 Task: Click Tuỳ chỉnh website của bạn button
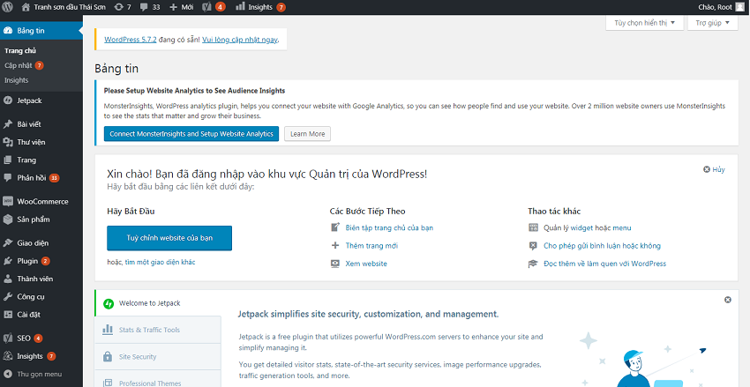click(x=169, y=238)
